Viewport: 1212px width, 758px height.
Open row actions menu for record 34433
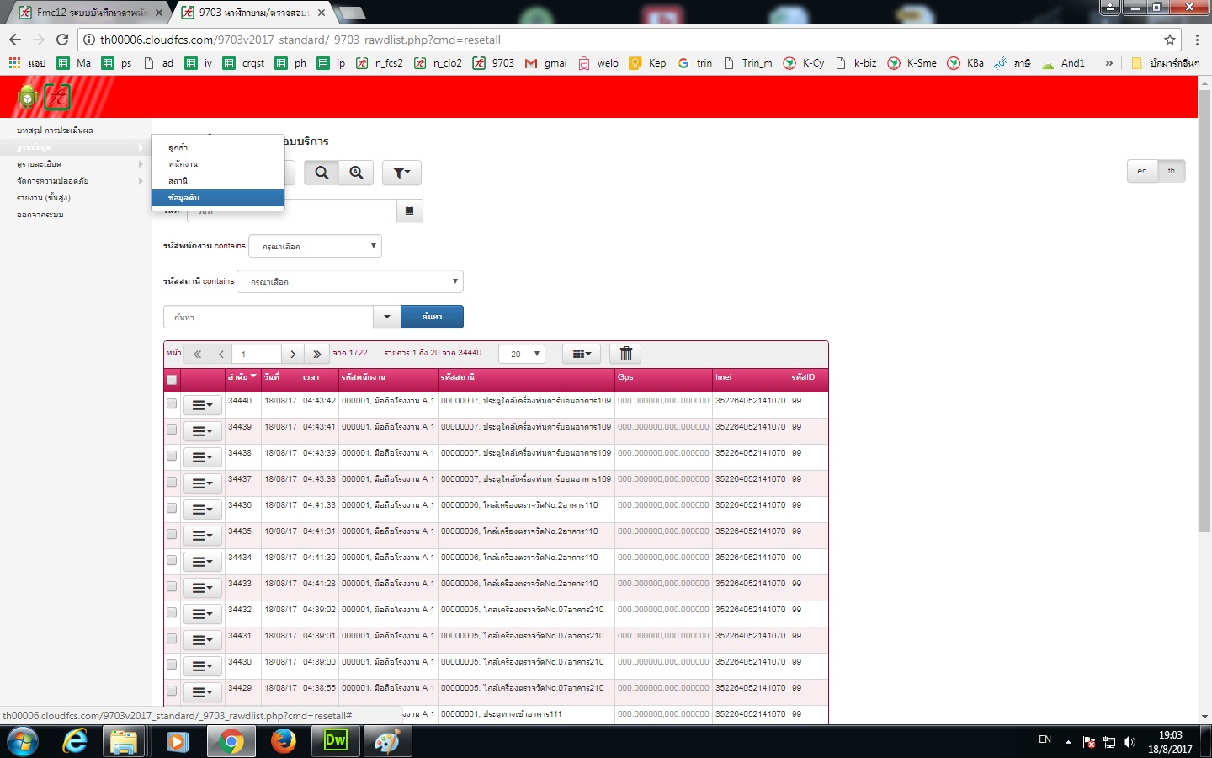tap(202, 588)
